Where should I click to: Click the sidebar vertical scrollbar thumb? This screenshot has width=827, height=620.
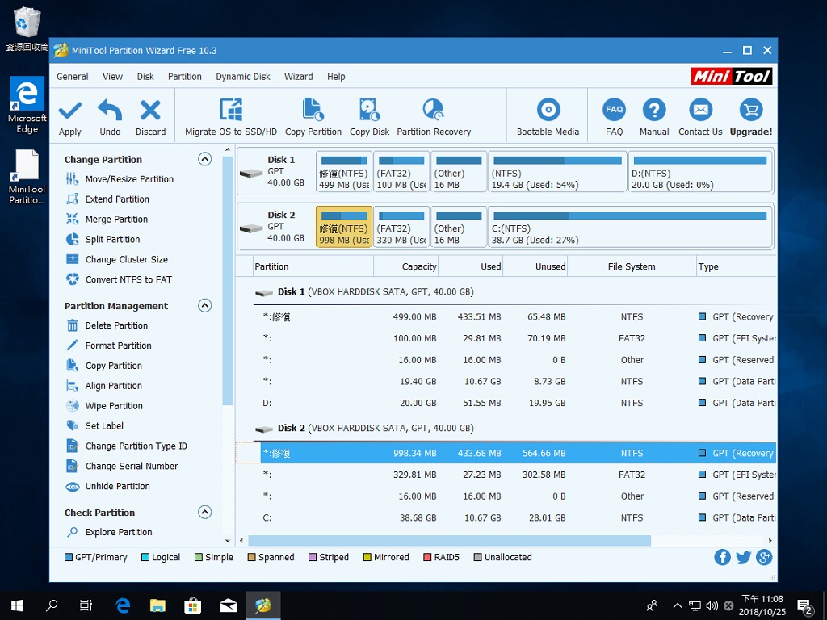[x=227, y=281]
